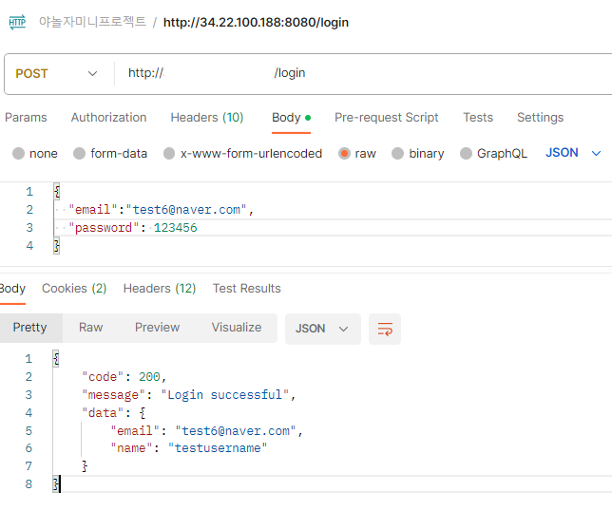Open the response Headers (12) tab
The width and height of the screenshot is (612, 511).
[160, 288]
